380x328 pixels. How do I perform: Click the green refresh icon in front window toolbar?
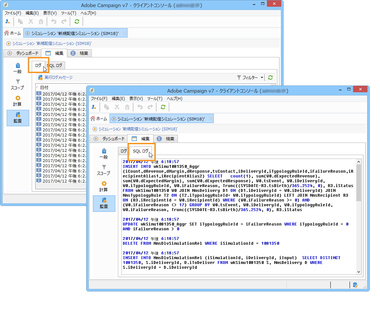pyautogui.click(x=163, y=107)
